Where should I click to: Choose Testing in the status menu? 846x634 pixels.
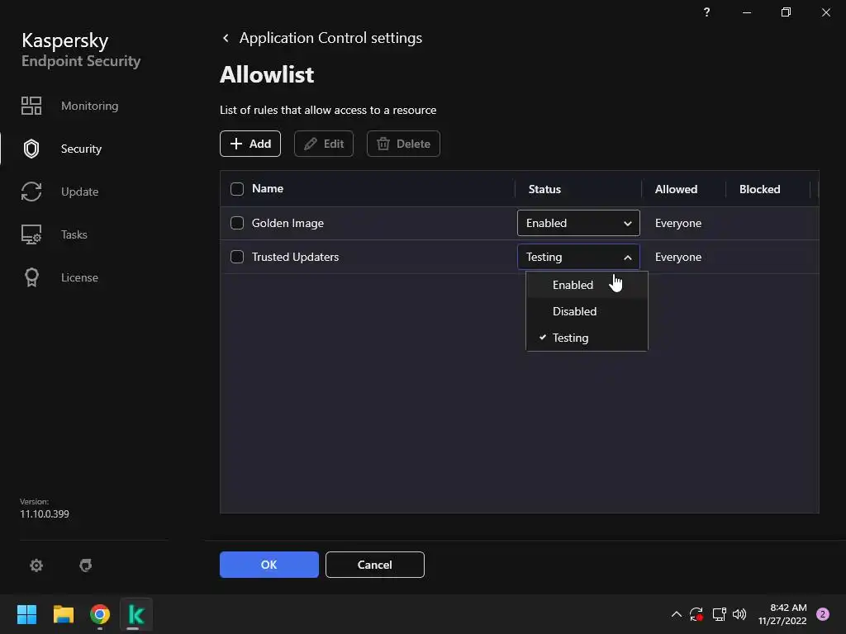pos(587,338)
